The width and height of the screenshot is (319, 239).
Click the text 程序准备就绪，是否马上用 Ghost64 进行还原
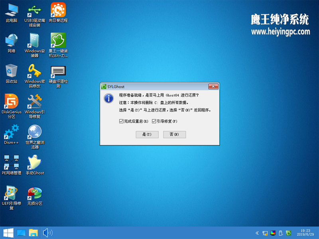159,95
